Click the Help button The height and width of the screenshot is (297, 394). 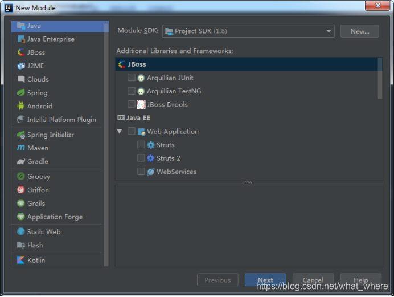click(361, 280)
